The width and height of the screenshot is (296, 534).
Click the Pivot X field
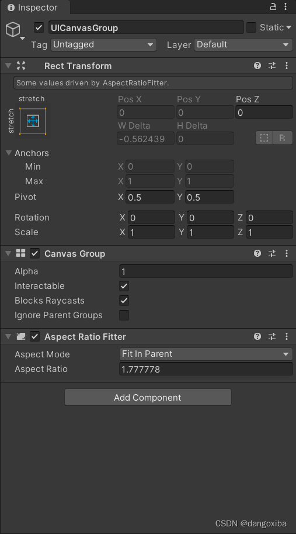coord(150,198)
